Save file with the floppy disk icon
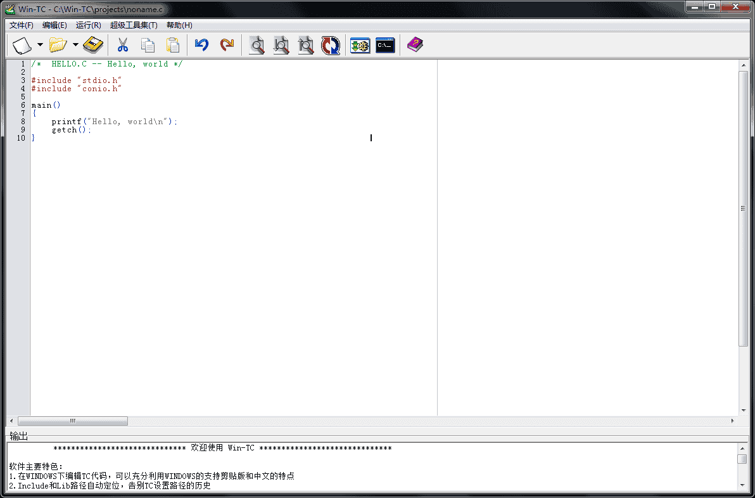 point(93,45)
